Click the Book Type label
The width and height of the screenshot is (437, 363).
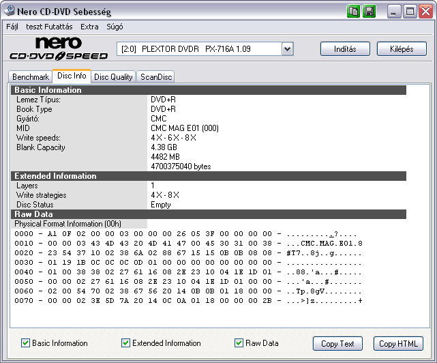[34, 109]
